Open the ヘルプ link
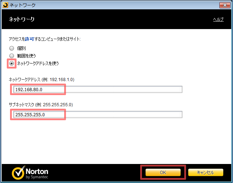233x183 pixels. [x=218, y=19]
